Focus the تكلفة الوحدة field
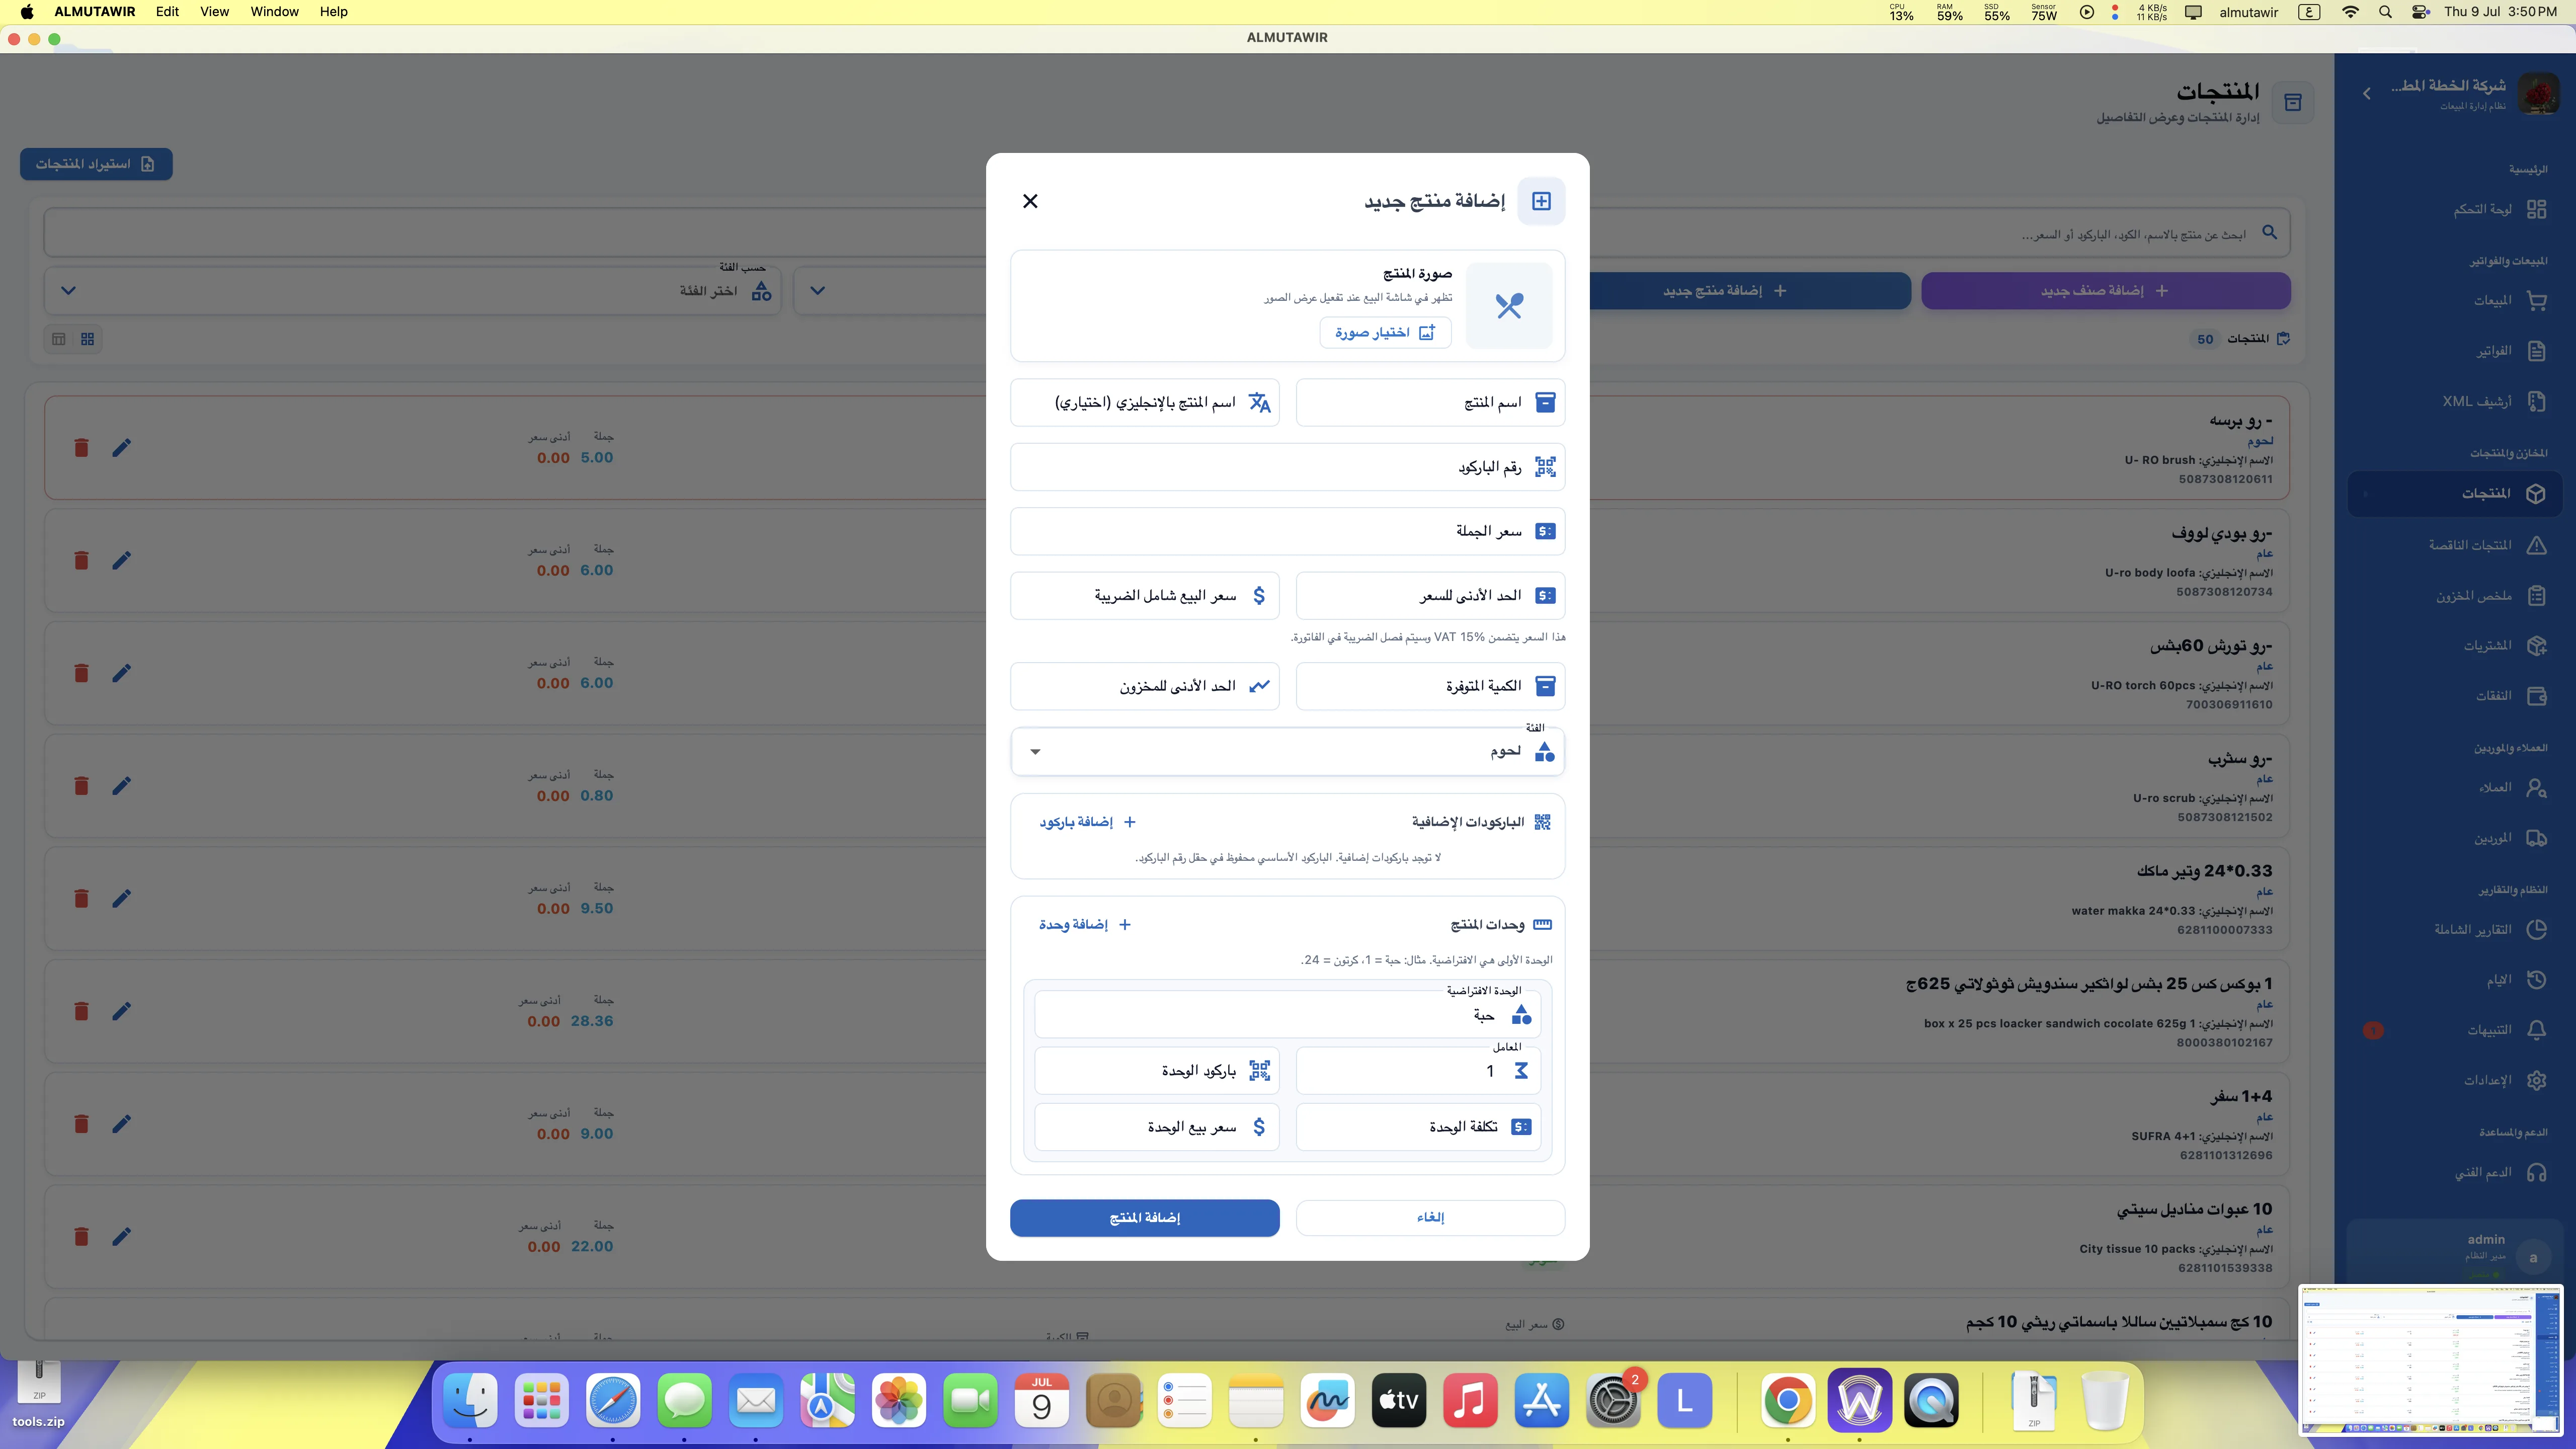Viewport: 2576px width, 1449px height. 1418,1127
